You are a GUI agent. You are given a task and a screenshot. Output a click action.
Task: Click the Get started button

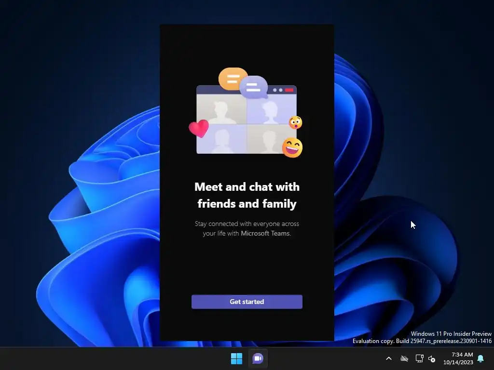point(247,302)
